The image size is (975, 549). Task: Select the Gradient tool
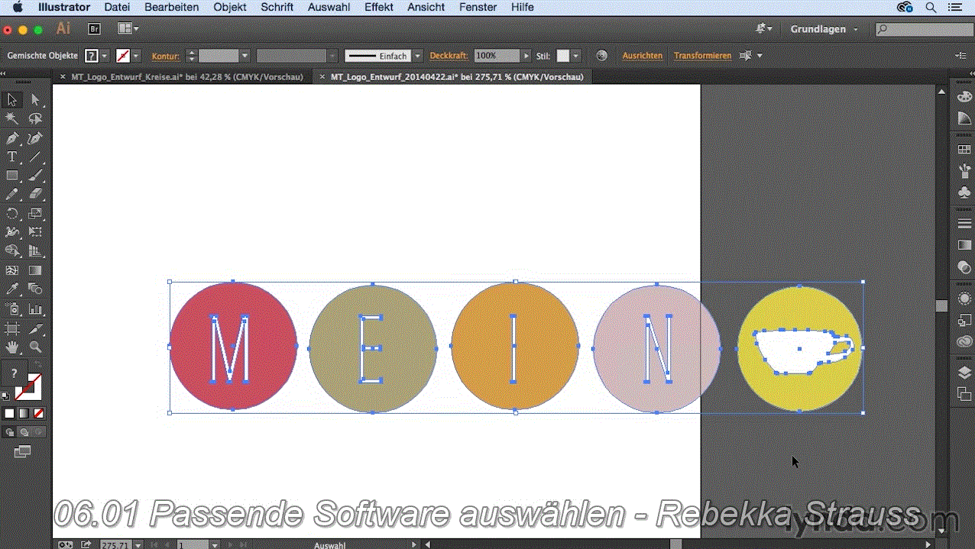35,270
